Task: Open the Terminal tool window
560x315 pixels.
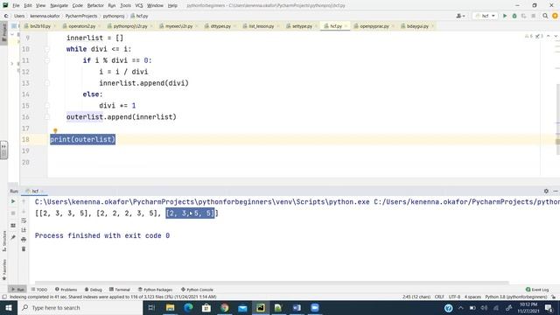Action: pos(120,290)
